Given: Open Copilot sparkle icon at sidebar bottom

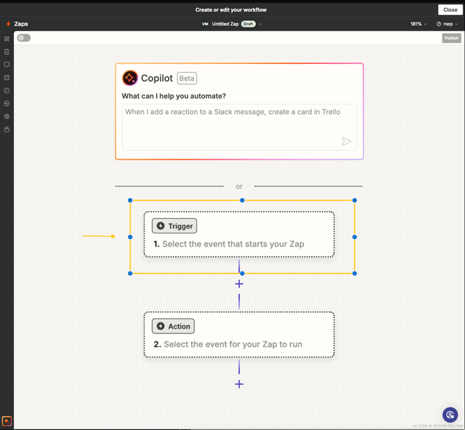Looking at the screenshot, I should coord(7,421).
